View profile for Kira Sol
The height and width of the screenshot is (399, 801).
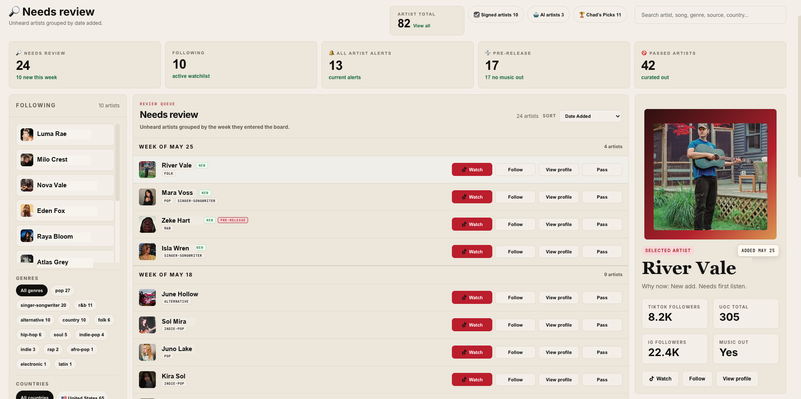[559, 380]
